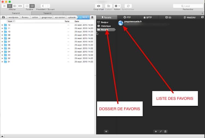Select dual pane window layout
This screenshot has height=138, width=205.
click(x=32, y=6)
